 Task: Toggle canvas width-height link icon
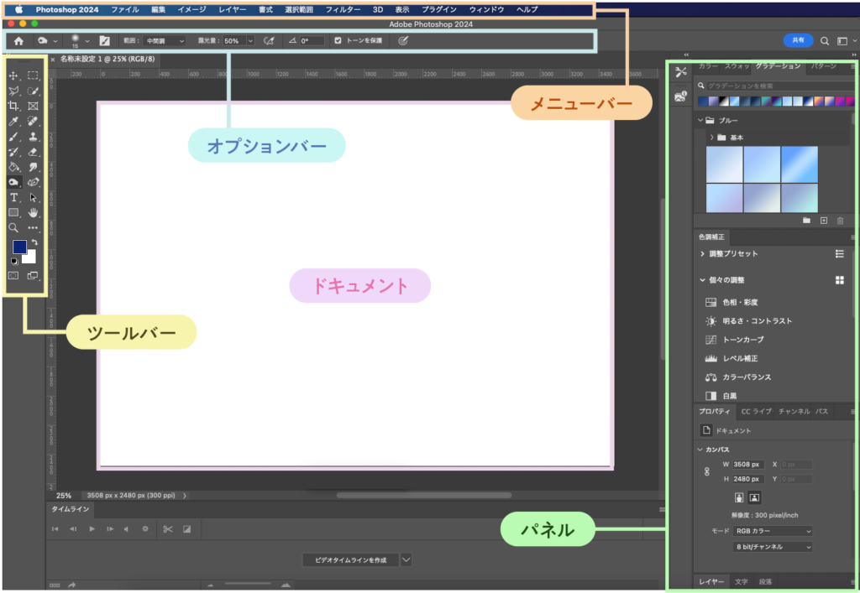point(707,471)
